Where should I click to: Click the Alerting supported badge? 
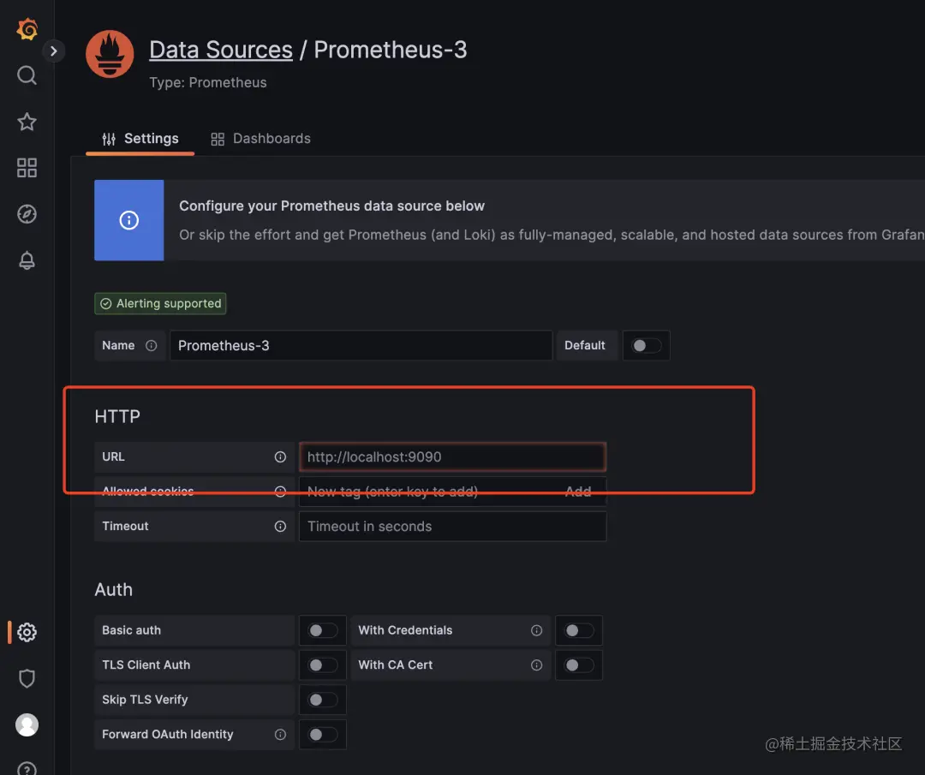point(160,303)
